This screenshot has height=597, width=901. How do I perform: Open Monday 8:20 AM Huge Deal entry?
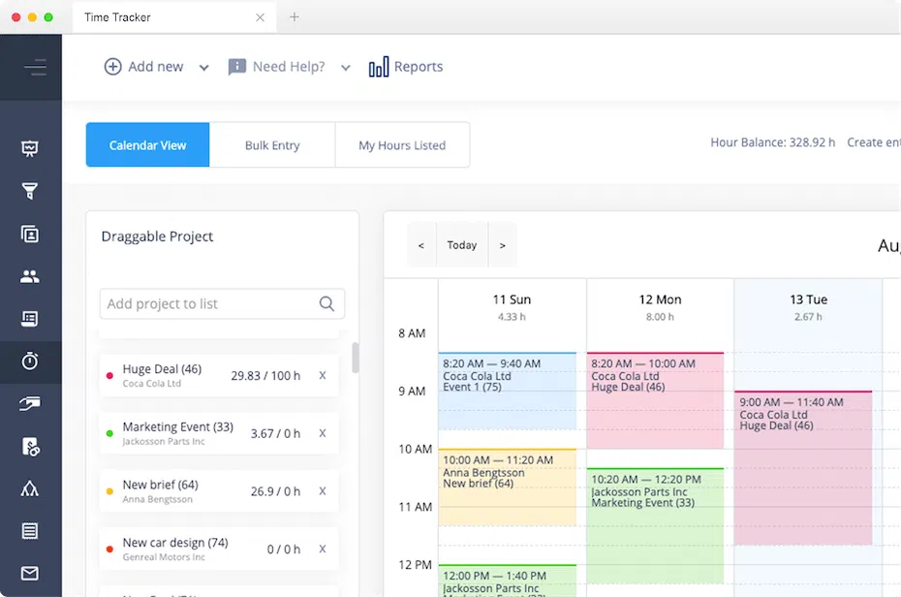tap(655, 400)
